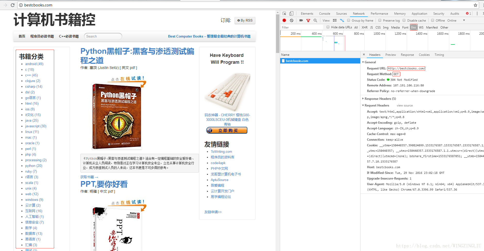Open the Security tab

439,13
